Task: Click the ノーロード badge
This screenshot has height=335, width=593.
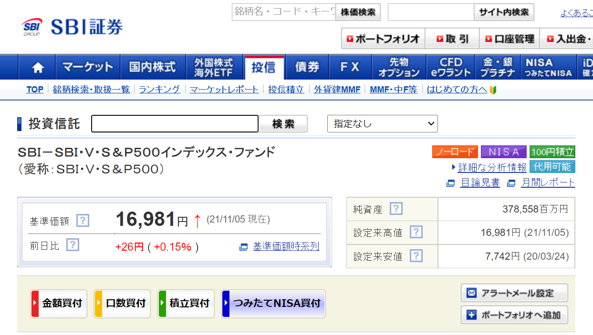Action: coord(455,152)
